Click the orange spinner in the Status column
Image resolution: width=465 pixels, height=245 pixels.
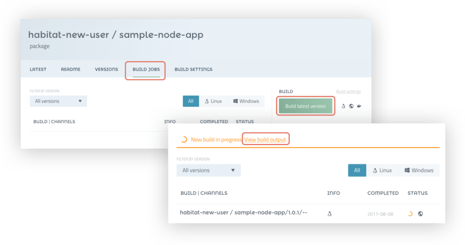point(411,214)
